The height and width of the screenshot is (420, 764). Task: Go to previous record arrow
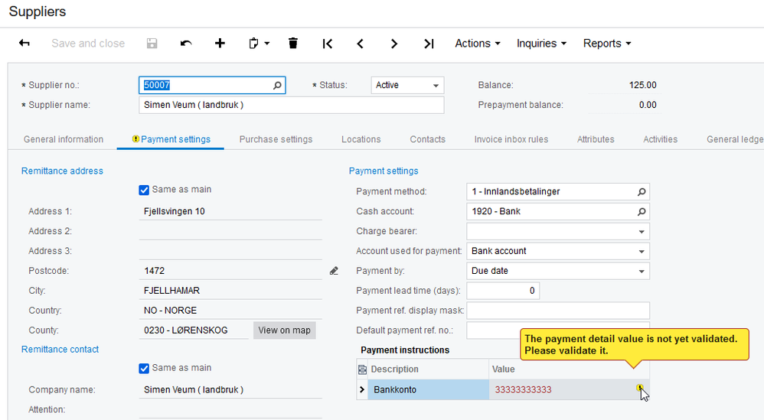click(360, 44)
